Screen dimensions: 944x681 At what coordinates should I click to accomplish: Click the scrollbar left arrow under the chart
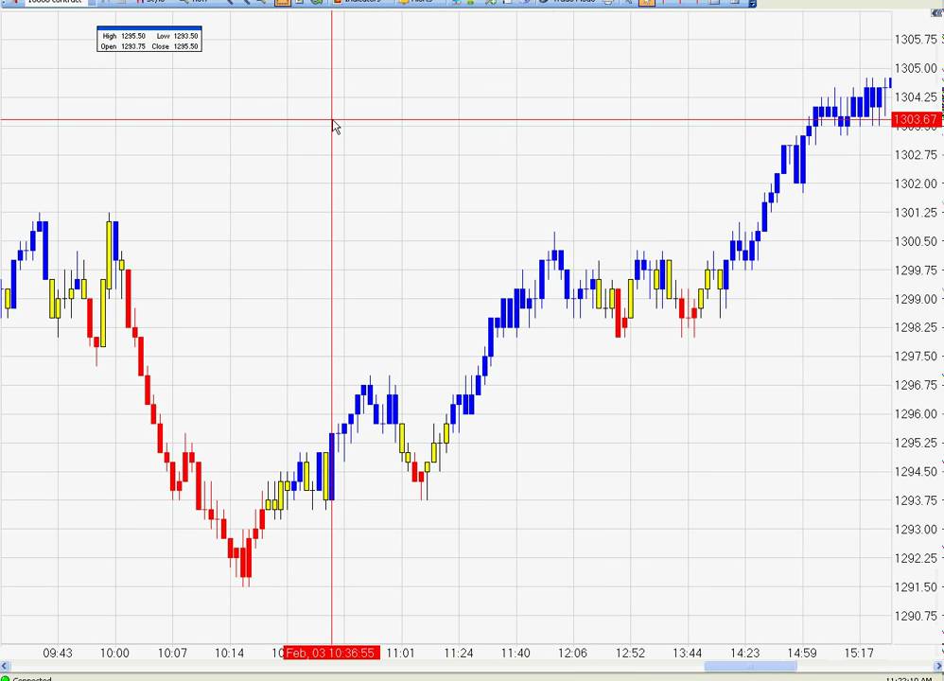(4, 665)
